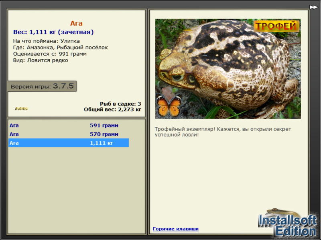321x240 pixels.
Task: Click the Версия игры 3.7.5 label
Action: 42,86
